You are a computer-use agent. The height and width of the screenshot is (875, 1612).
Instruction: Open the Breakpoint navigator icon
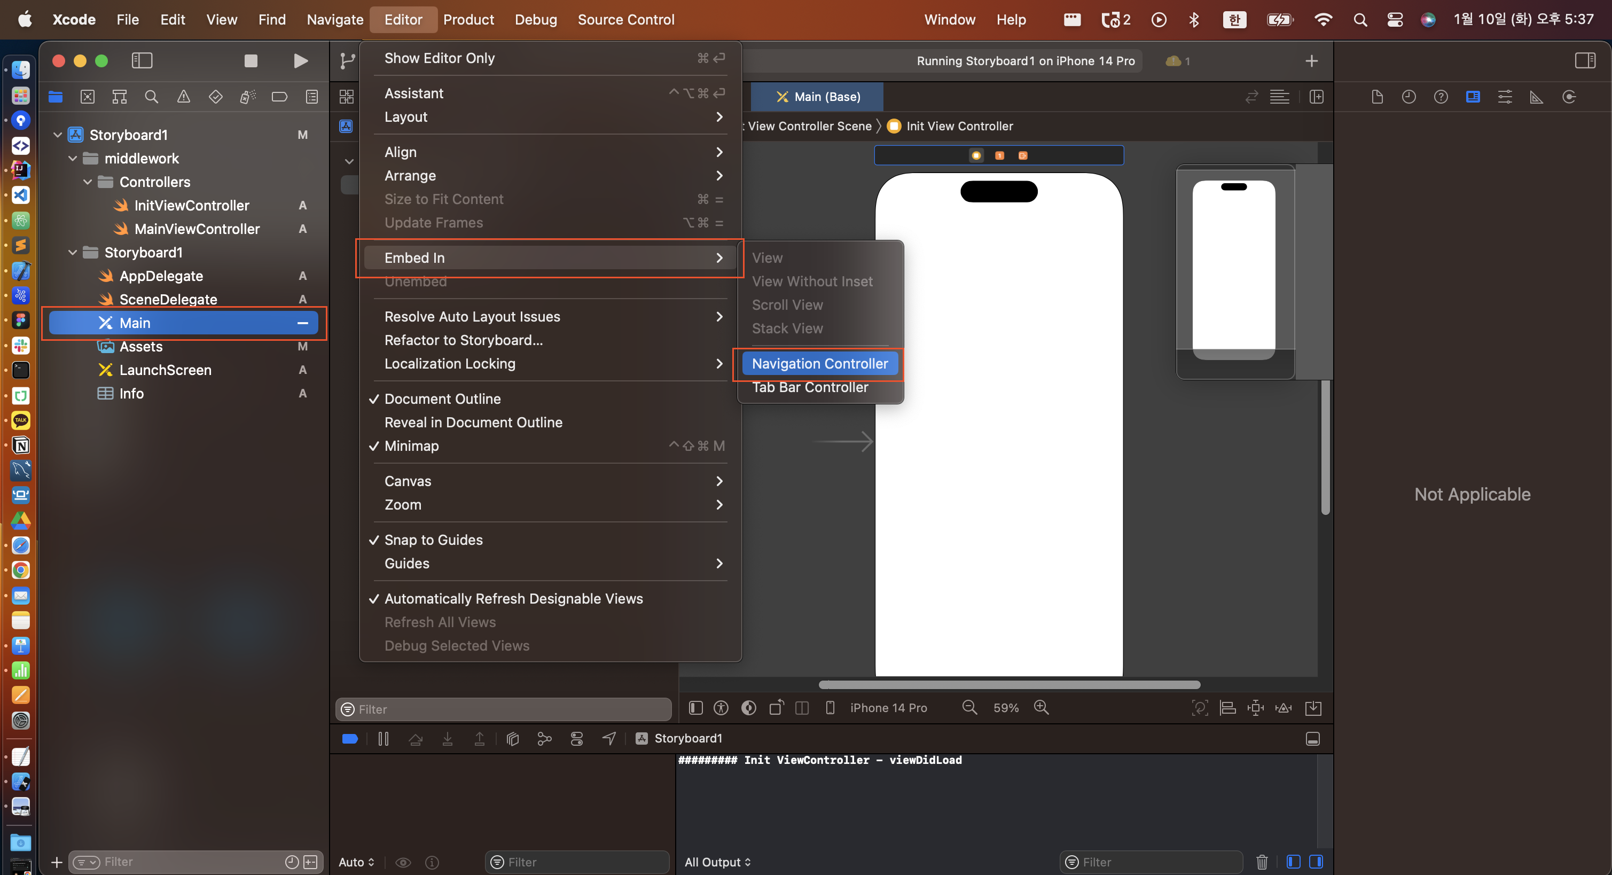click(279, 97)
